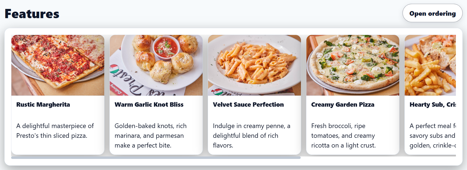Click the creamy penne description text
The image size is (467, 170).
(x=251, y=136)
